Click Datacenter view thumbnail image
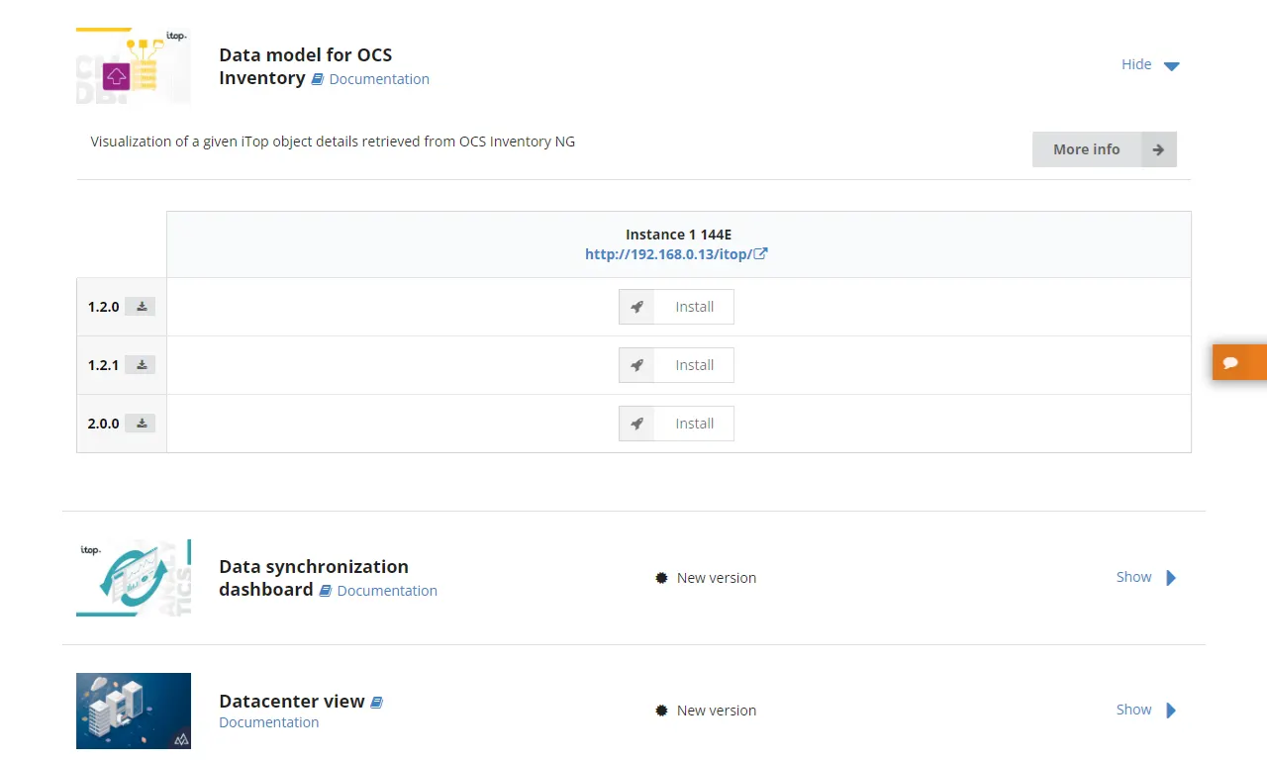 (x=134, y=711)
